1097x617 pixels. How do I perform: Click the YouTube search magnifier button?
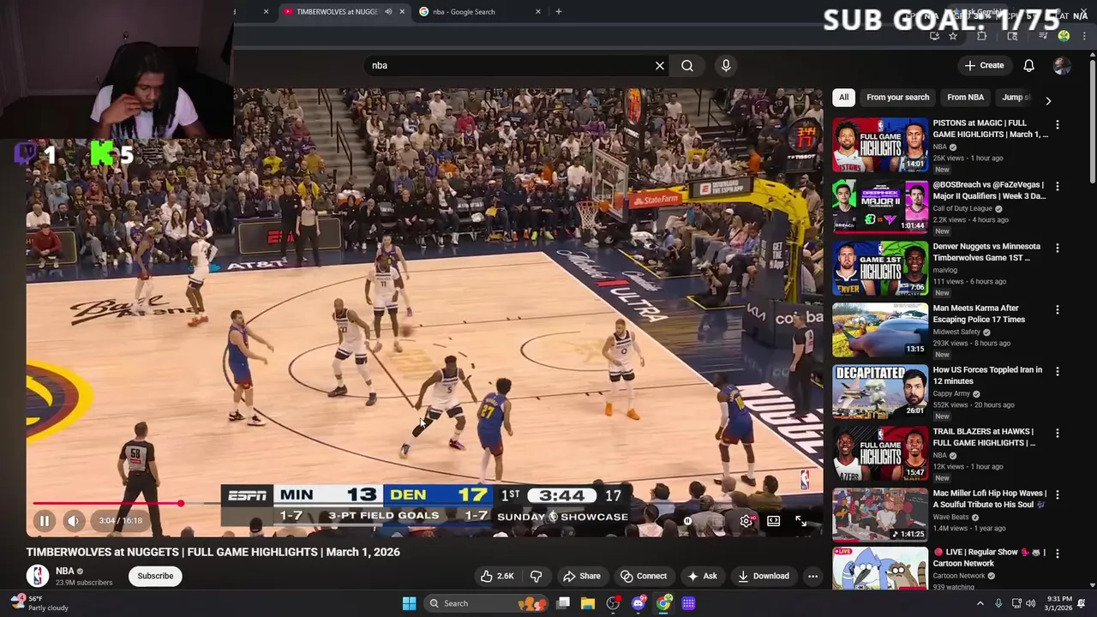tap(687, 65)
